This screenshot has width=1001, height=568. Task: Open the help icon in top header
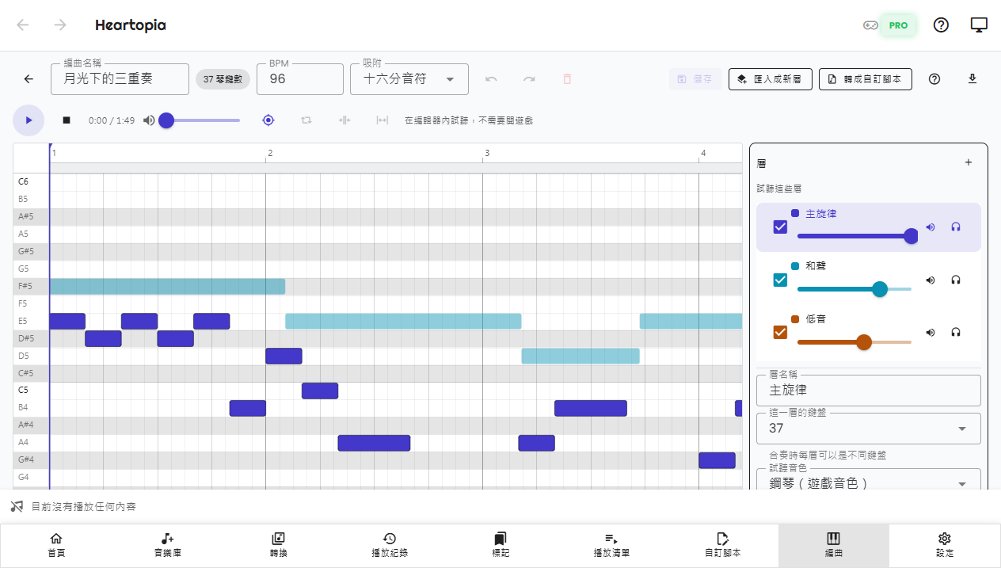tap(941, 25)
